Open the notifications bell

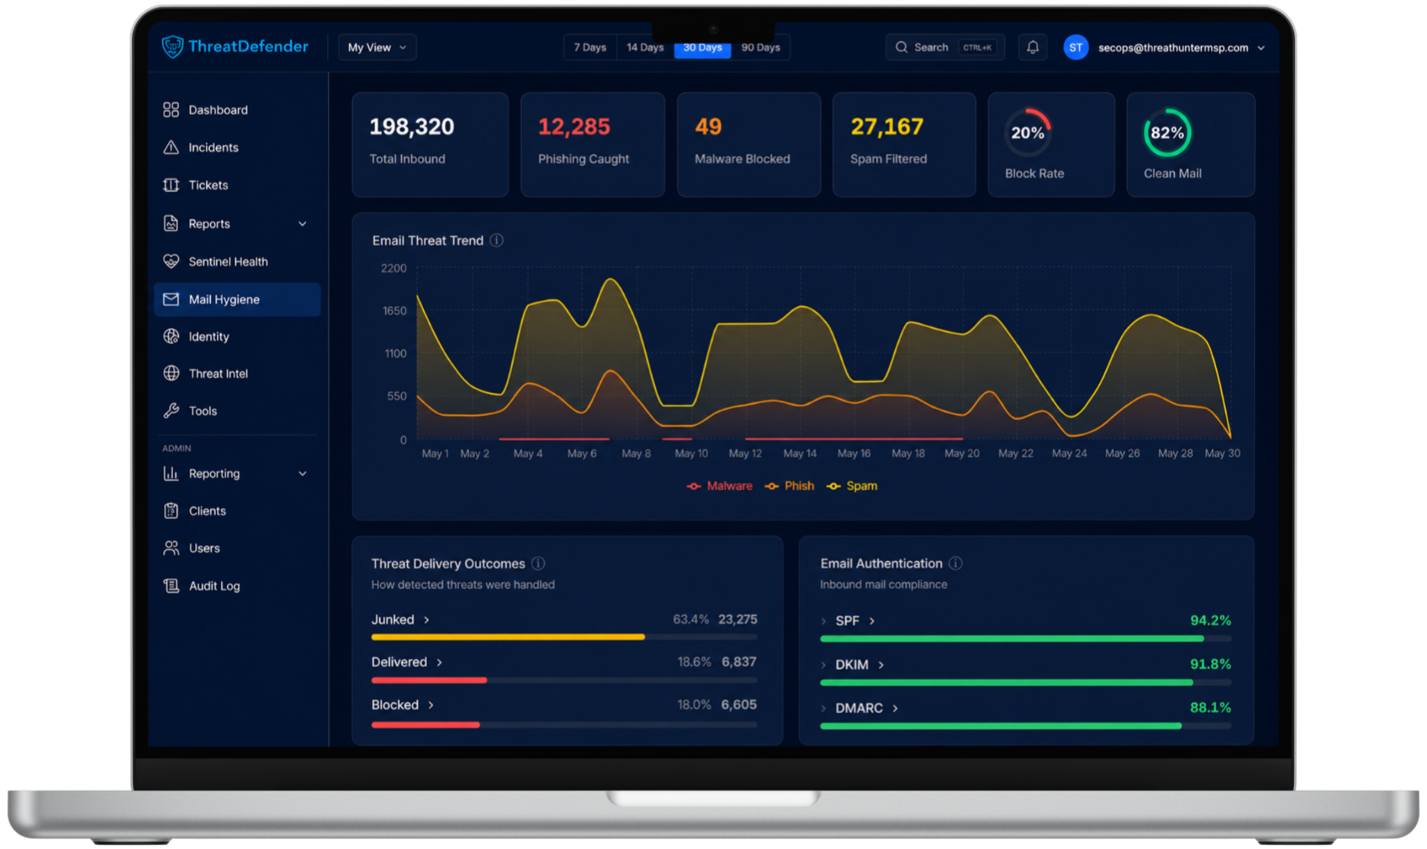(x=1032, y=47)
